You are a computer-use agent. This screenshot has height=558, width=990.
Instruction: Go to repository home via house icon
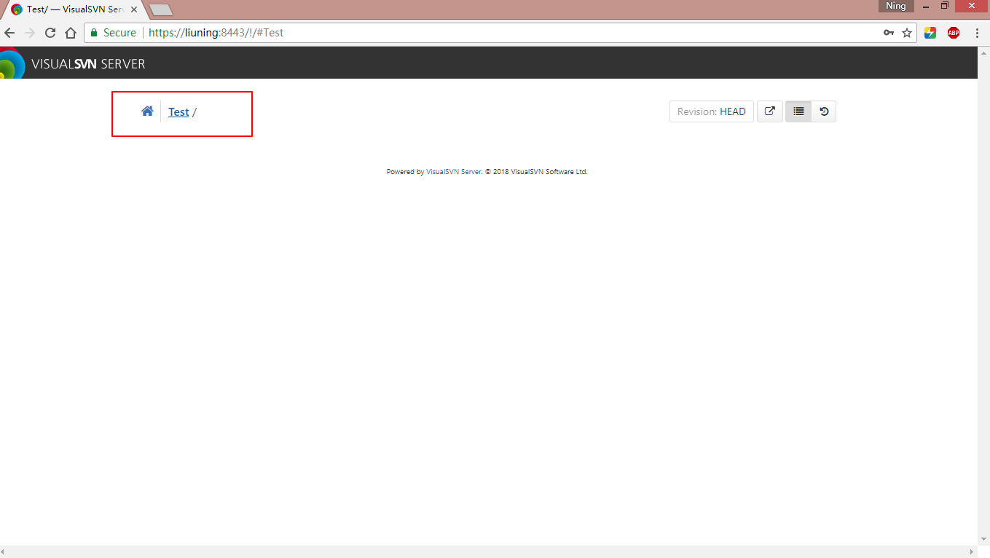tap(147, 111)
